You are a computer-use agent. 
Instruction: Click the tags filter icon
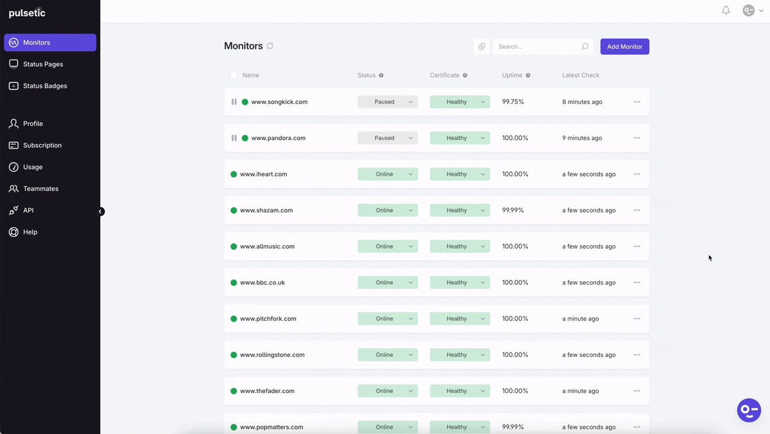click(482, 46)
